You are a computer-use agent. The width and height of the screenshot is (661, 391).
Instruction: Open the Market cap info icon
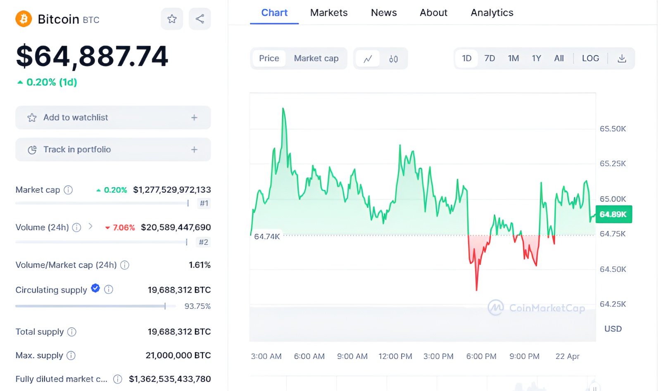69,190
